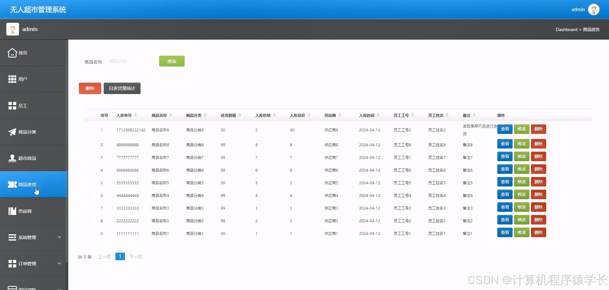Click the home icon in sidebar
Screen dimensions: 609x290
[12, 53]
